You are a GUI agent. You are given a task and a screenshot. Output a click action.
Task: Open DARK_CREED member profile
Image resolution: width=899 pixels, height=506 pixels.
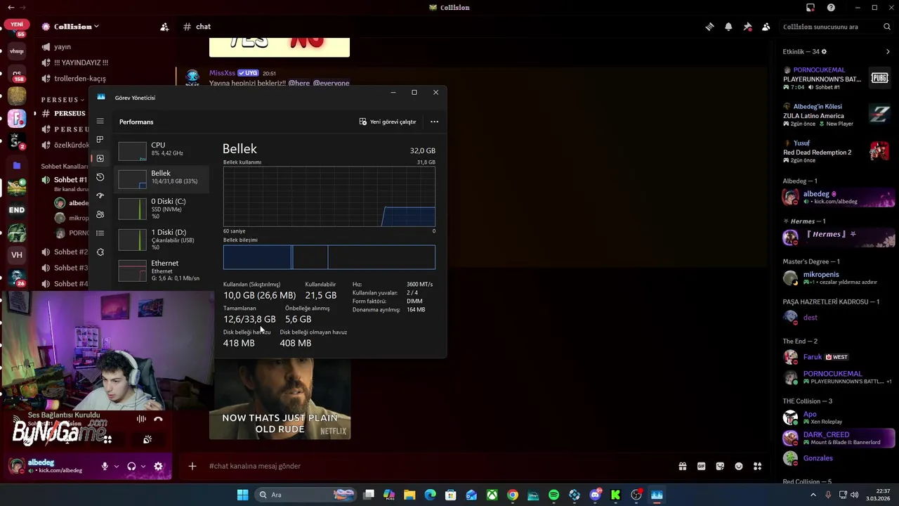pyautogui.click(x=838, y=438)
